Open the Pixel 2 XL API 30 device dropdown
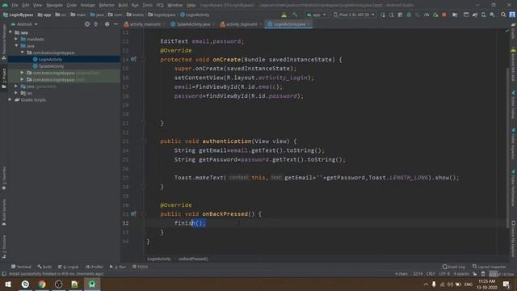The image size is (517, 291). point(354,15)
